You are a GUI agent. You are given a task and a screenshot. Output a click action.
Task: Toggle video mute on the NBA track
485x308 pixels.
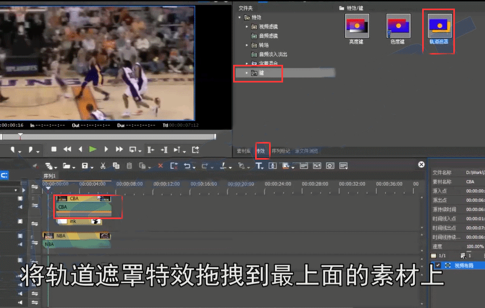click(20, 236)
